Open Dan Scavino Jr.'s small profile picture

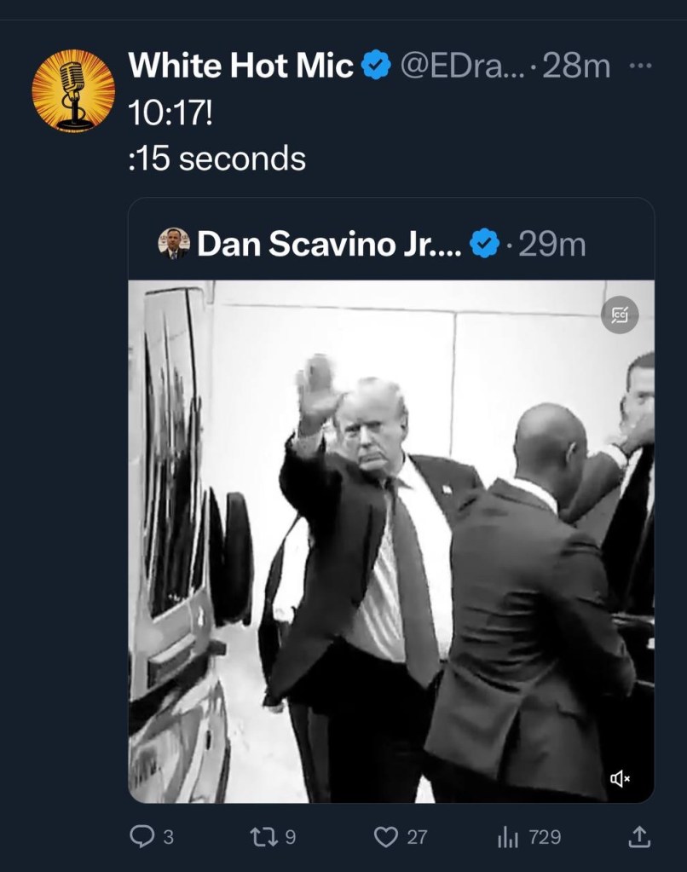[x=174, y=243]
